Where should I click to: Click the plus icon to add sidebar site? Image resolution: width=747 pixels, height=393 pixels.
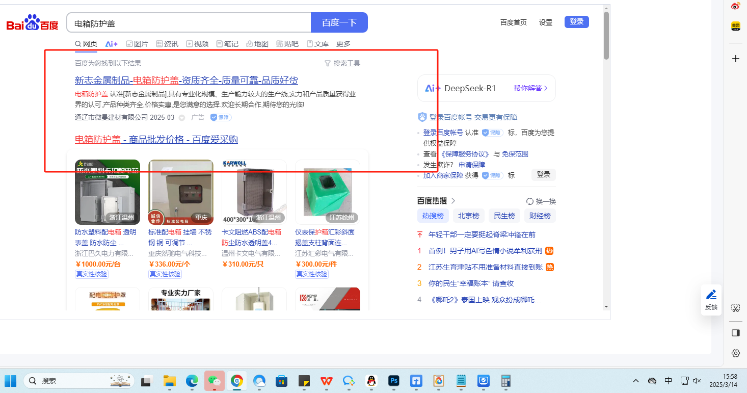point(735,59)
